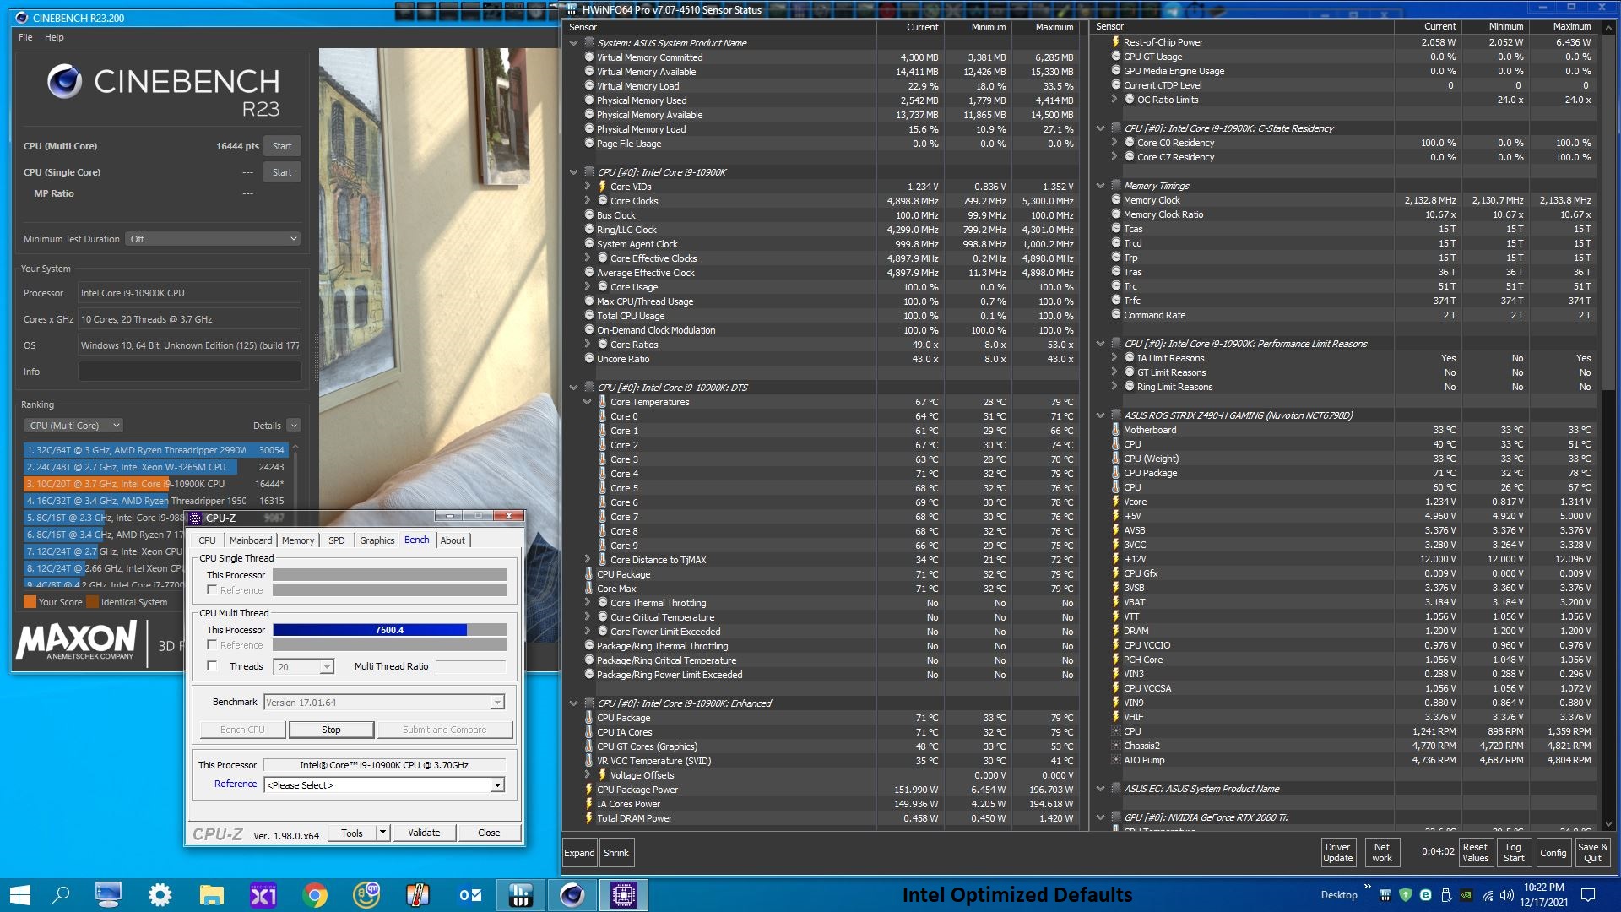Check Reference under CPU Multi Thread
This screenshot has width=1621, height=912.
point(213,645)
